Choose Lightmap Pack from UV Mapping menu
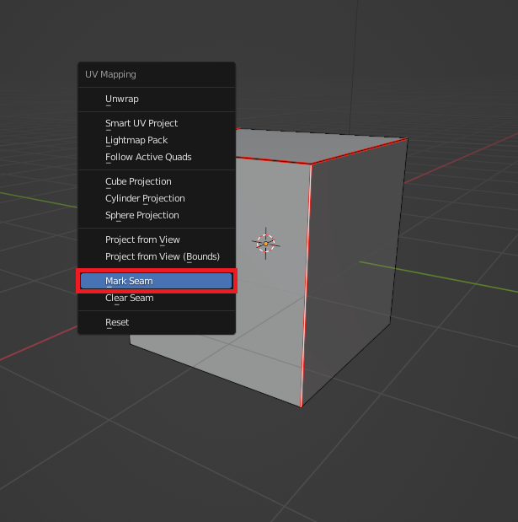This screenshot has height=522, width=518. click(x=136, y=140)
